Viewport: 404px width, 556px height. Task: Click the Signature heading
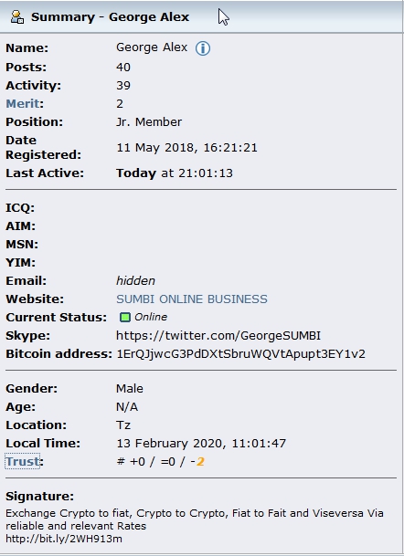coord(40,496)
